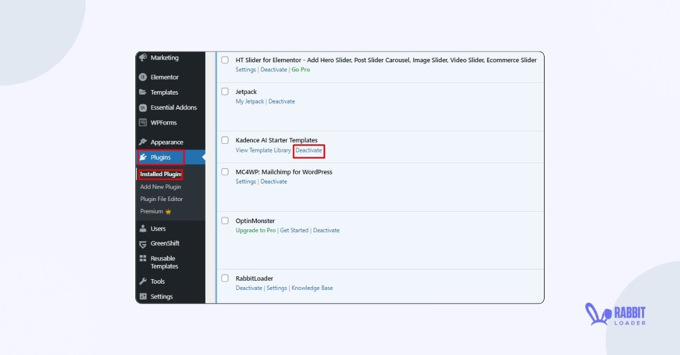Click the Plugins plug icon

[143, 157]
